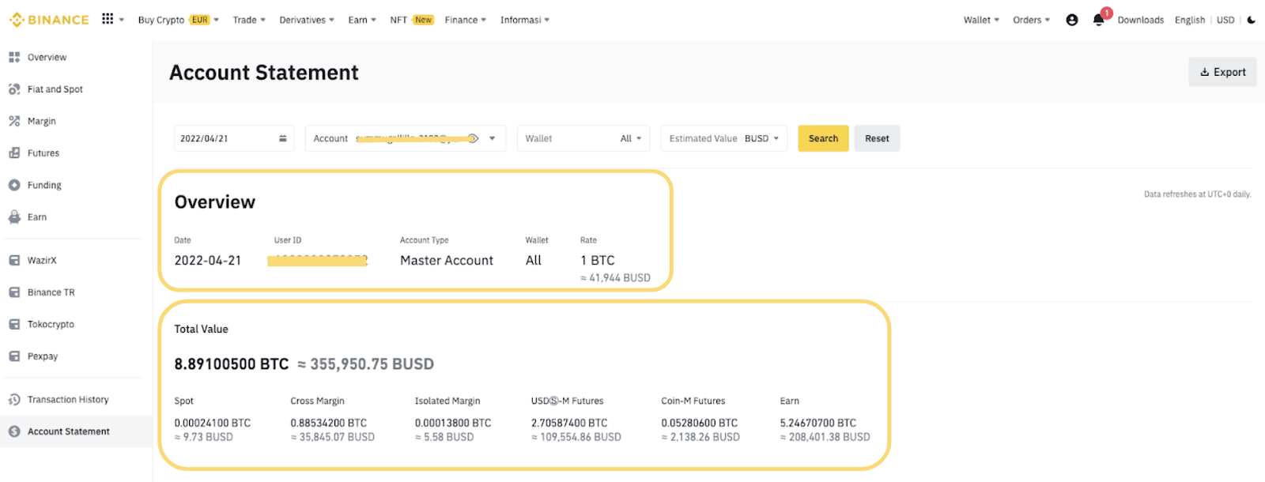Viewport: 1265px width, 482px height.
Task: Toggle dark mode moon icon
Action: pos(1251,20)
